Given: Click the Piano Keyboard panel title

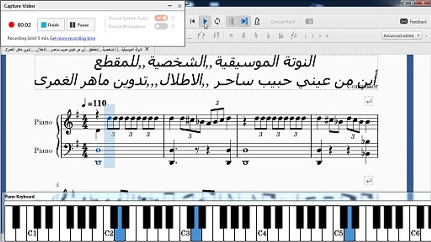Looking at the screenshot, I should (x=20, y=197).
